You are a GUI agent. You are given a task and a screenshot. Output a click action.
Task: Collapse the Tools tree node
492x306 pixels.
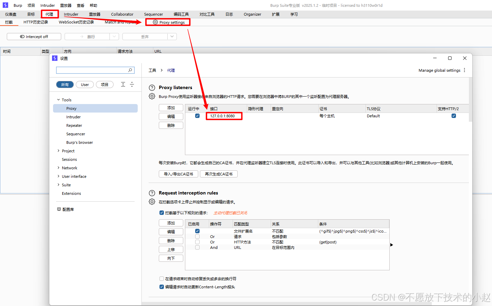58,100
